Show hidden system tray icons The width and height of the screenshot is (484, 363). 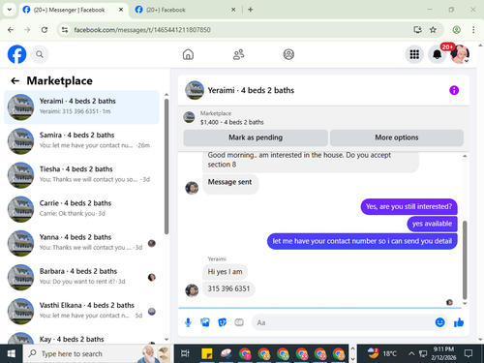click(411, 354)
